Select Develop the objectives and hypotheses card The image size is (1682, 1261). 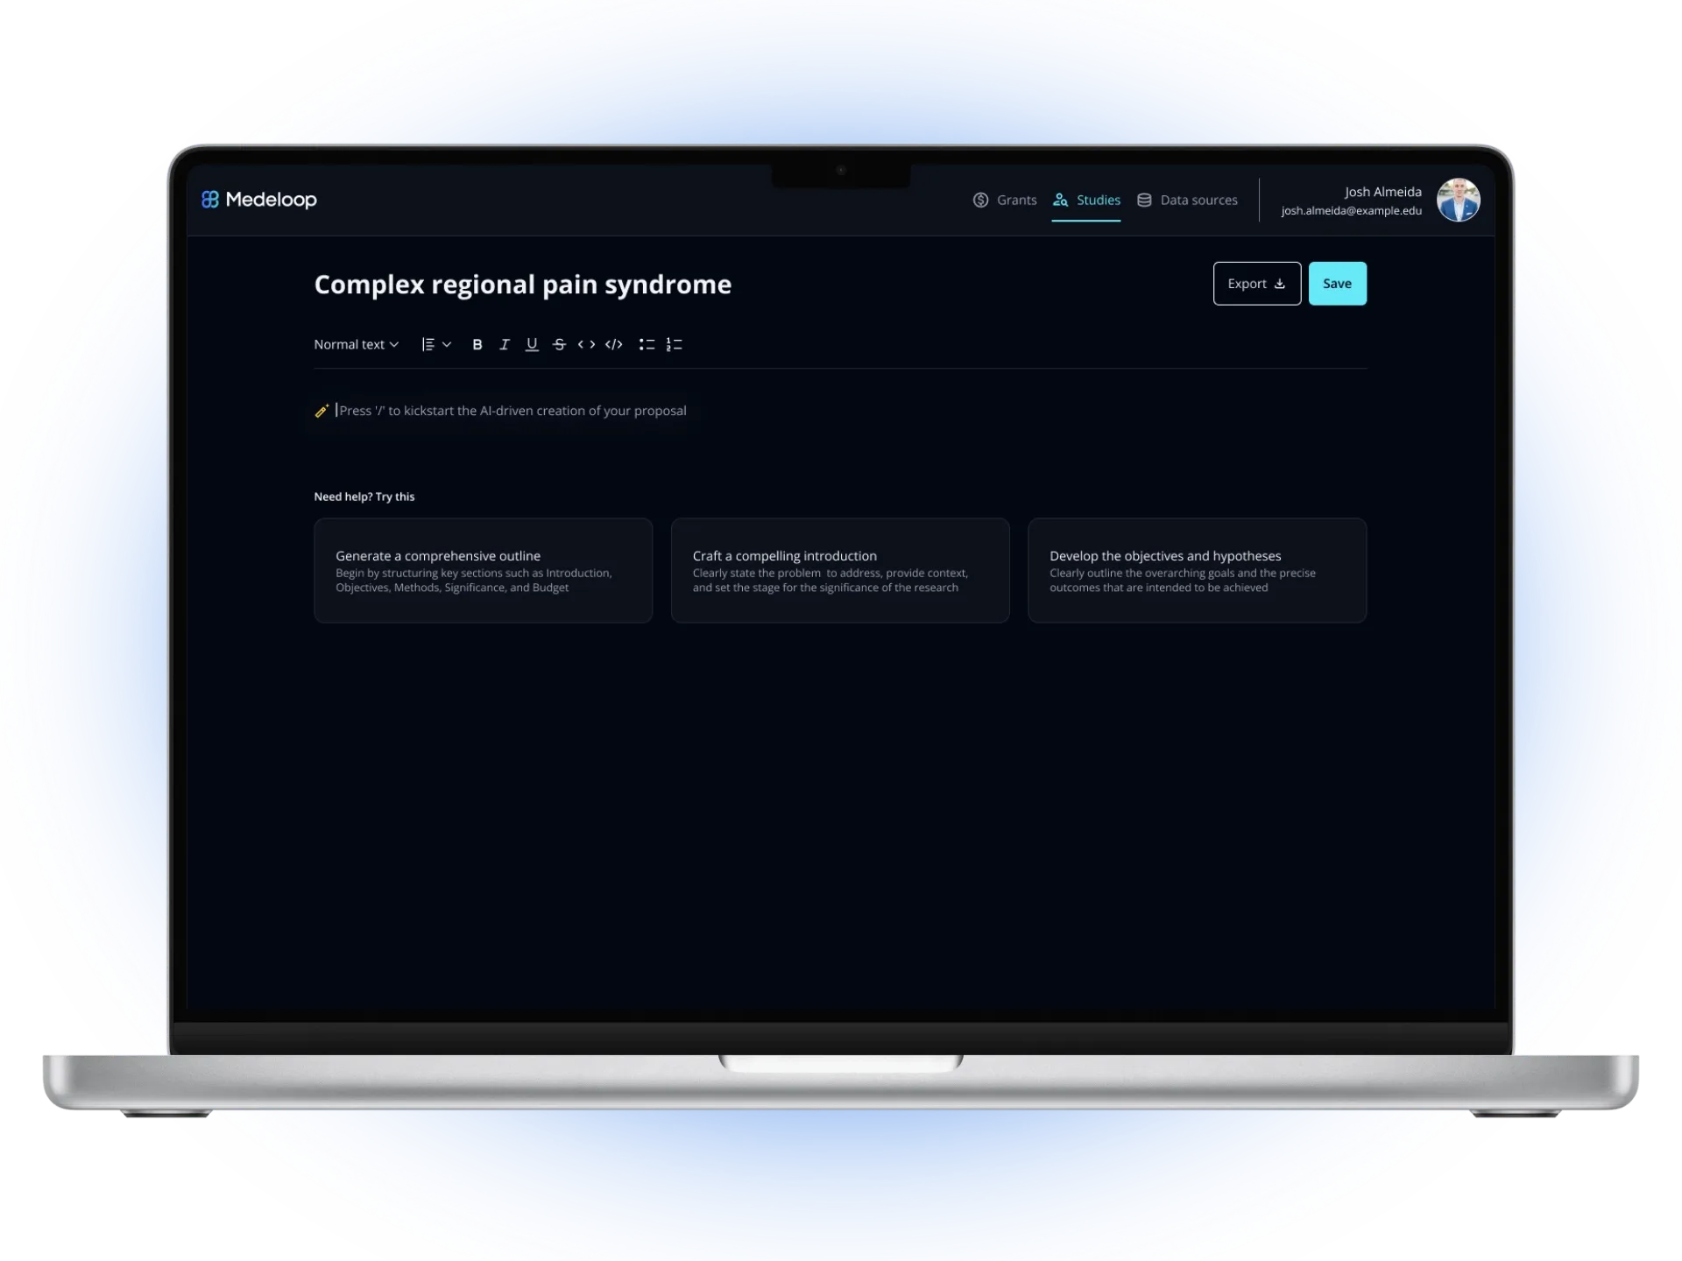[1197, 571]
